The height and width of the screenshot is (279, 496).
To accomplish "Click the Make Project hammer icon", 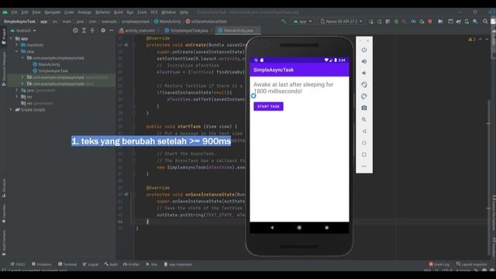I will [x=284, y=21].
